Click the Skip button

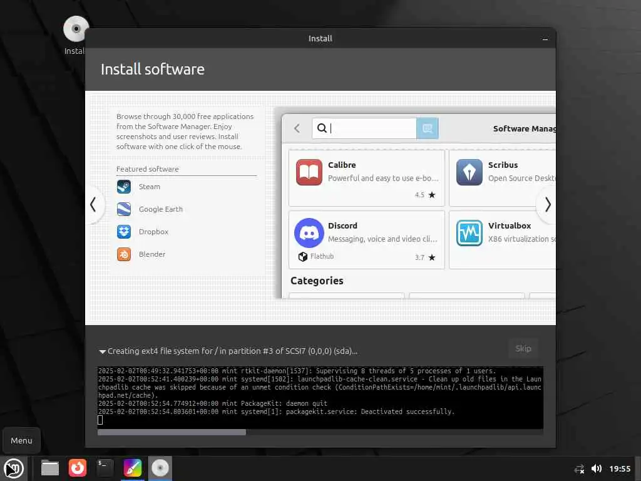pos(523,348)
